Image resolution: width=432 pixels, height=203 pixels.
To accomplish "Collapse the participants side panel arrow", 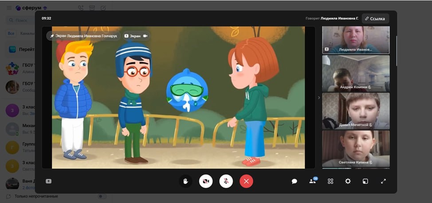I will [x=319, y=97].
